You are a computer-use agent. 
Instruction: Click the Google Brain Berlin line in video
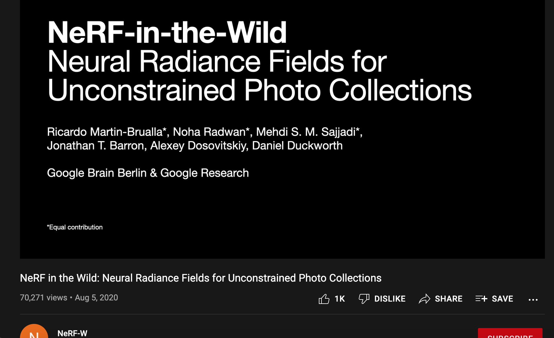click(x=148, y=173)
